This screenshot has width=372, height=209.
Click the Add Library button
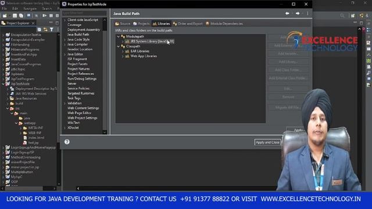pyautogui.click(x=288, y=62)
